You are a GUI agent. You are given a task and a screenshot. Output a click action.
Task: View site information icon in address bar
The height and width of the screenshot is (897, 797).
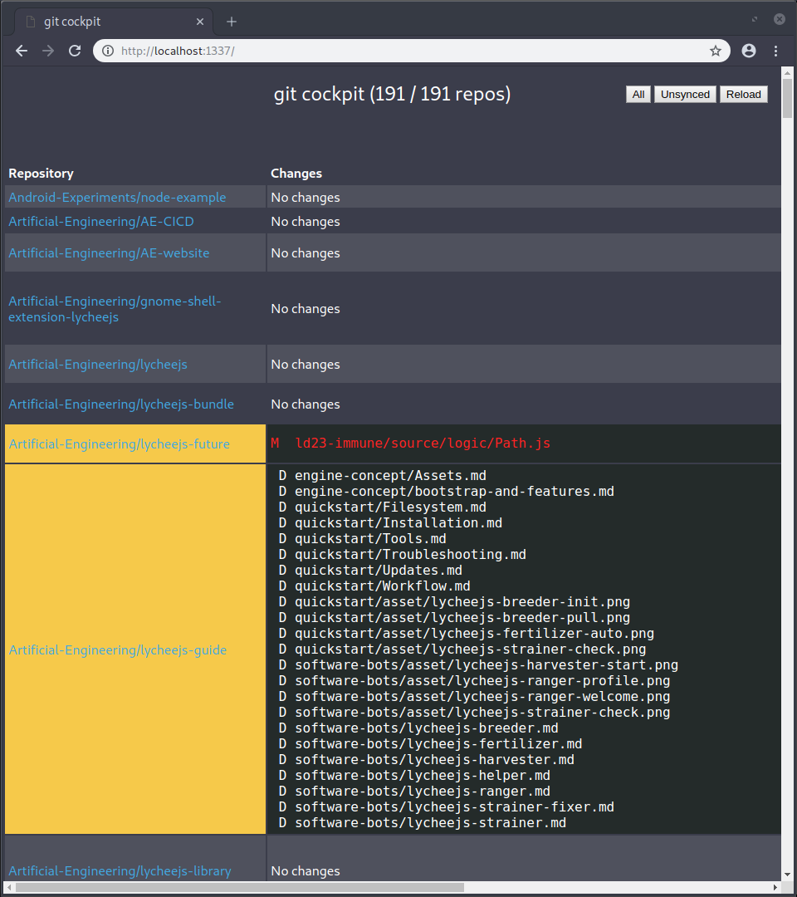point(107,51)
